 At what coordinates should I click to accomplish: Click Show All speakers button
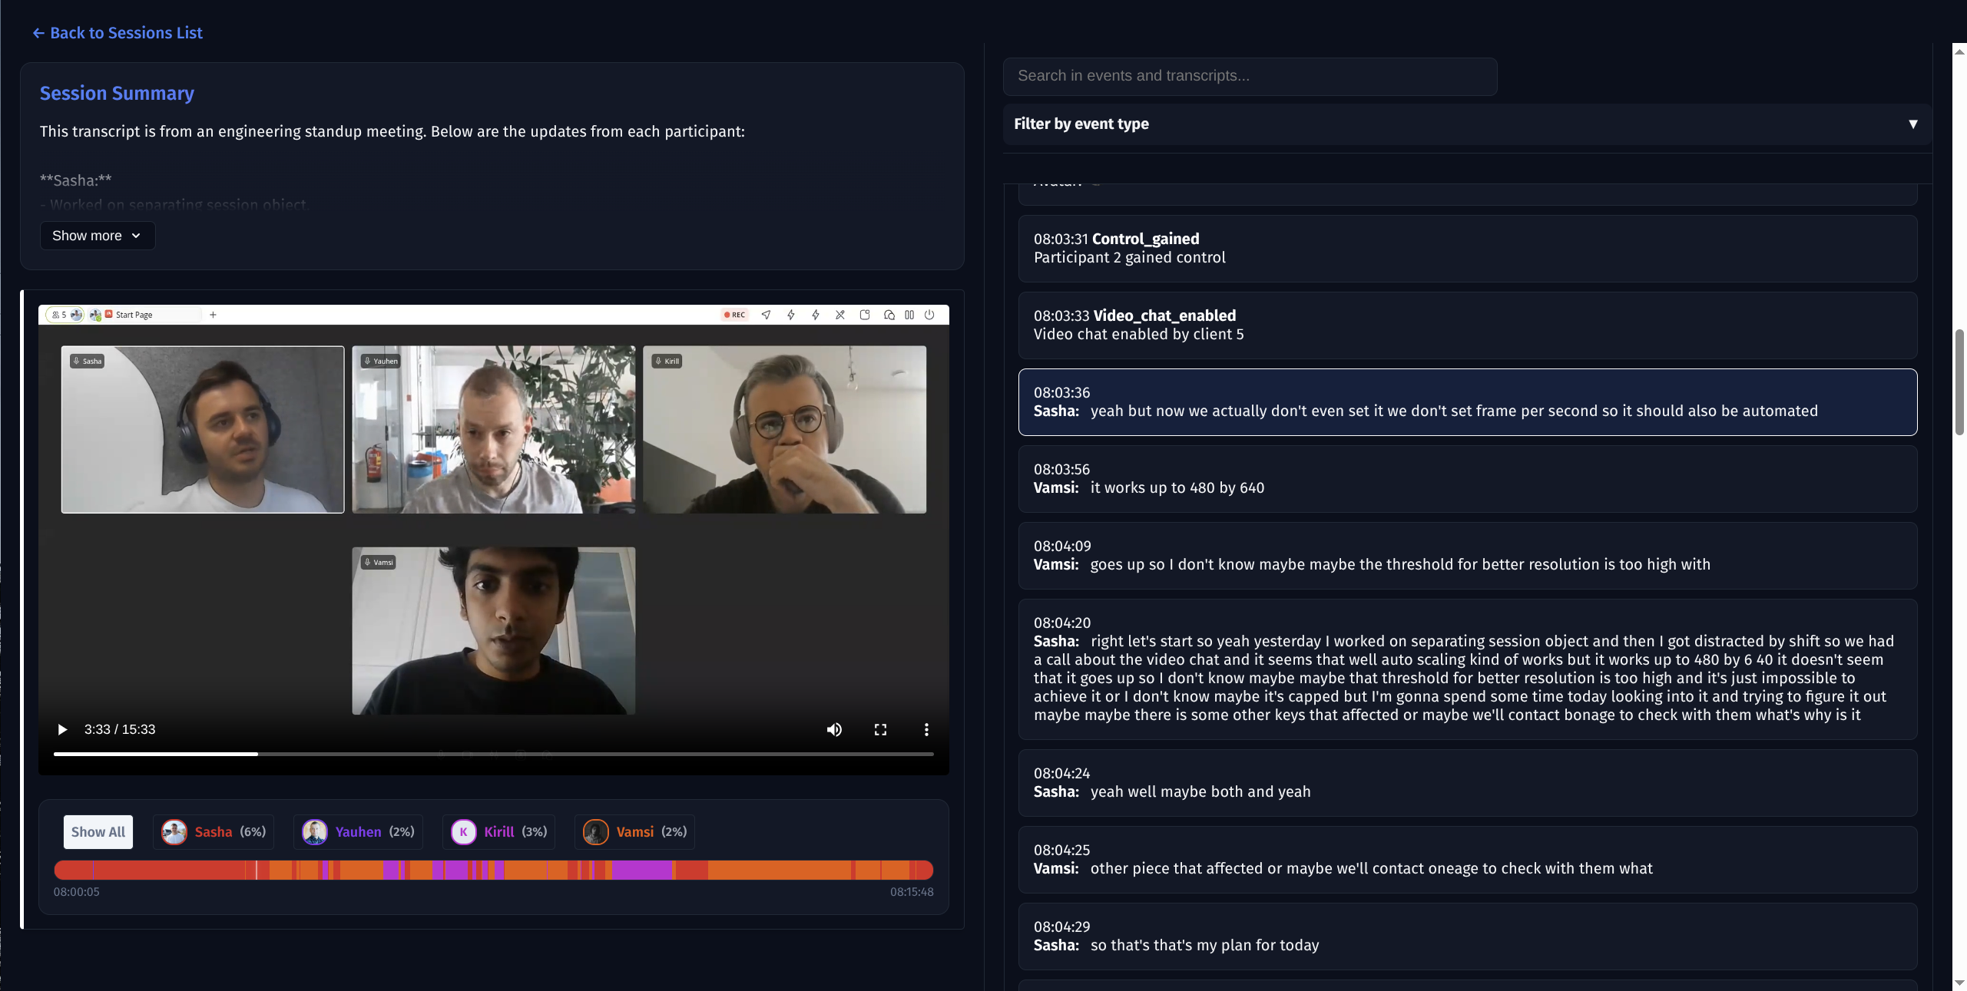coord(98,832)
